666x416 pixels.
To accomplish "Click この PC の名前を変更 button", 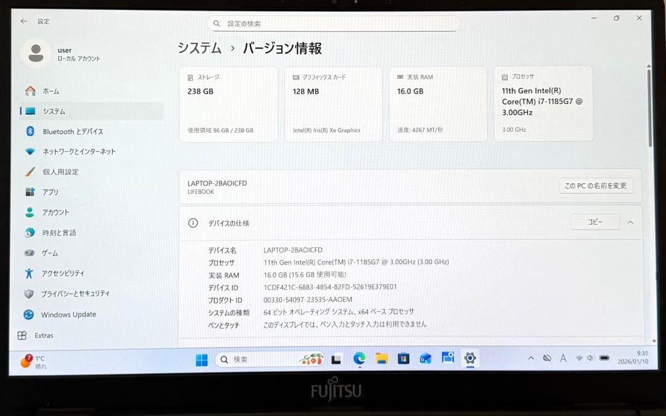I will coord(596,185).
